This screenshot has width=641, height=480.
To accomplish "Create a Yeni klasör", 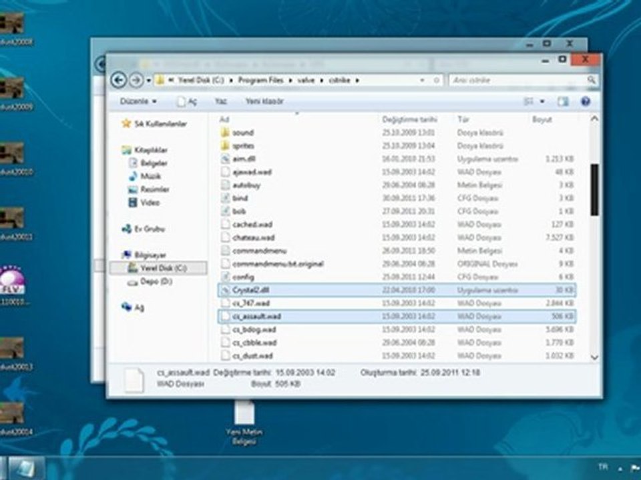I will pyautogui.click(x=264, y=101).
